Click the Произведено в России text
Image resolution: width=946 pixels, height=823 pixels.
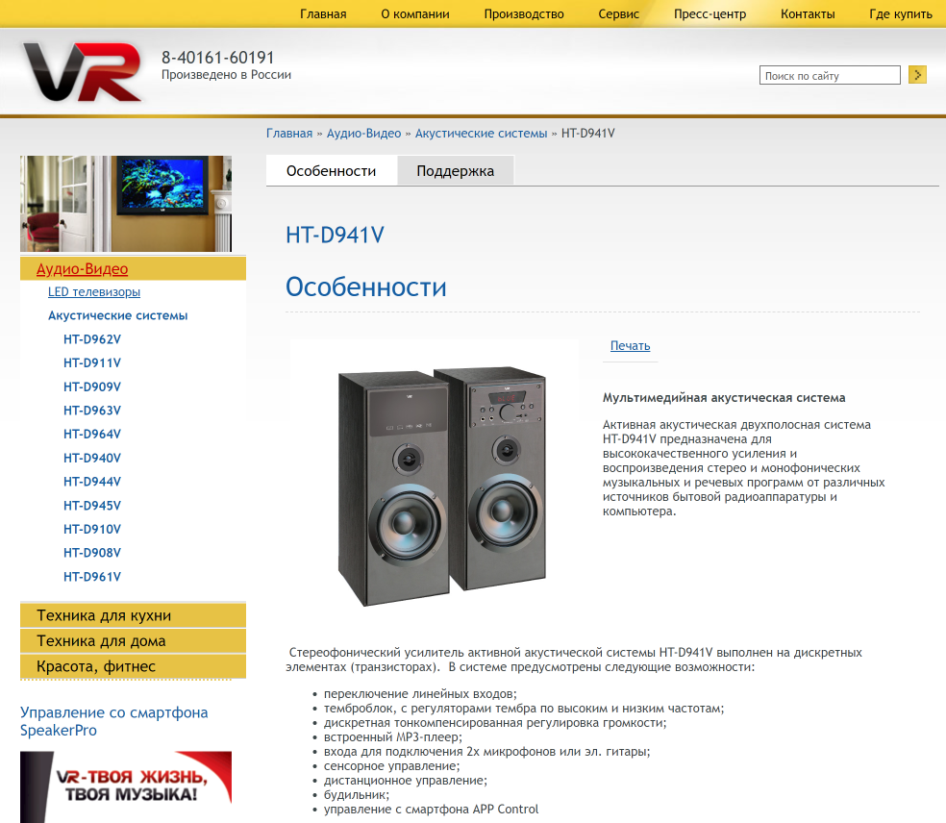(x=226, y=75)
